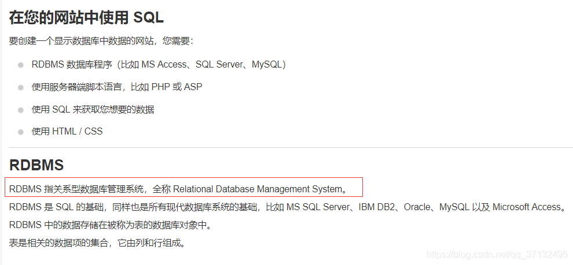Click the bullet "使用 SQL 来获取您想要的数据"
The width and height of the screenshot is (573, 265).
click(93, 109)
